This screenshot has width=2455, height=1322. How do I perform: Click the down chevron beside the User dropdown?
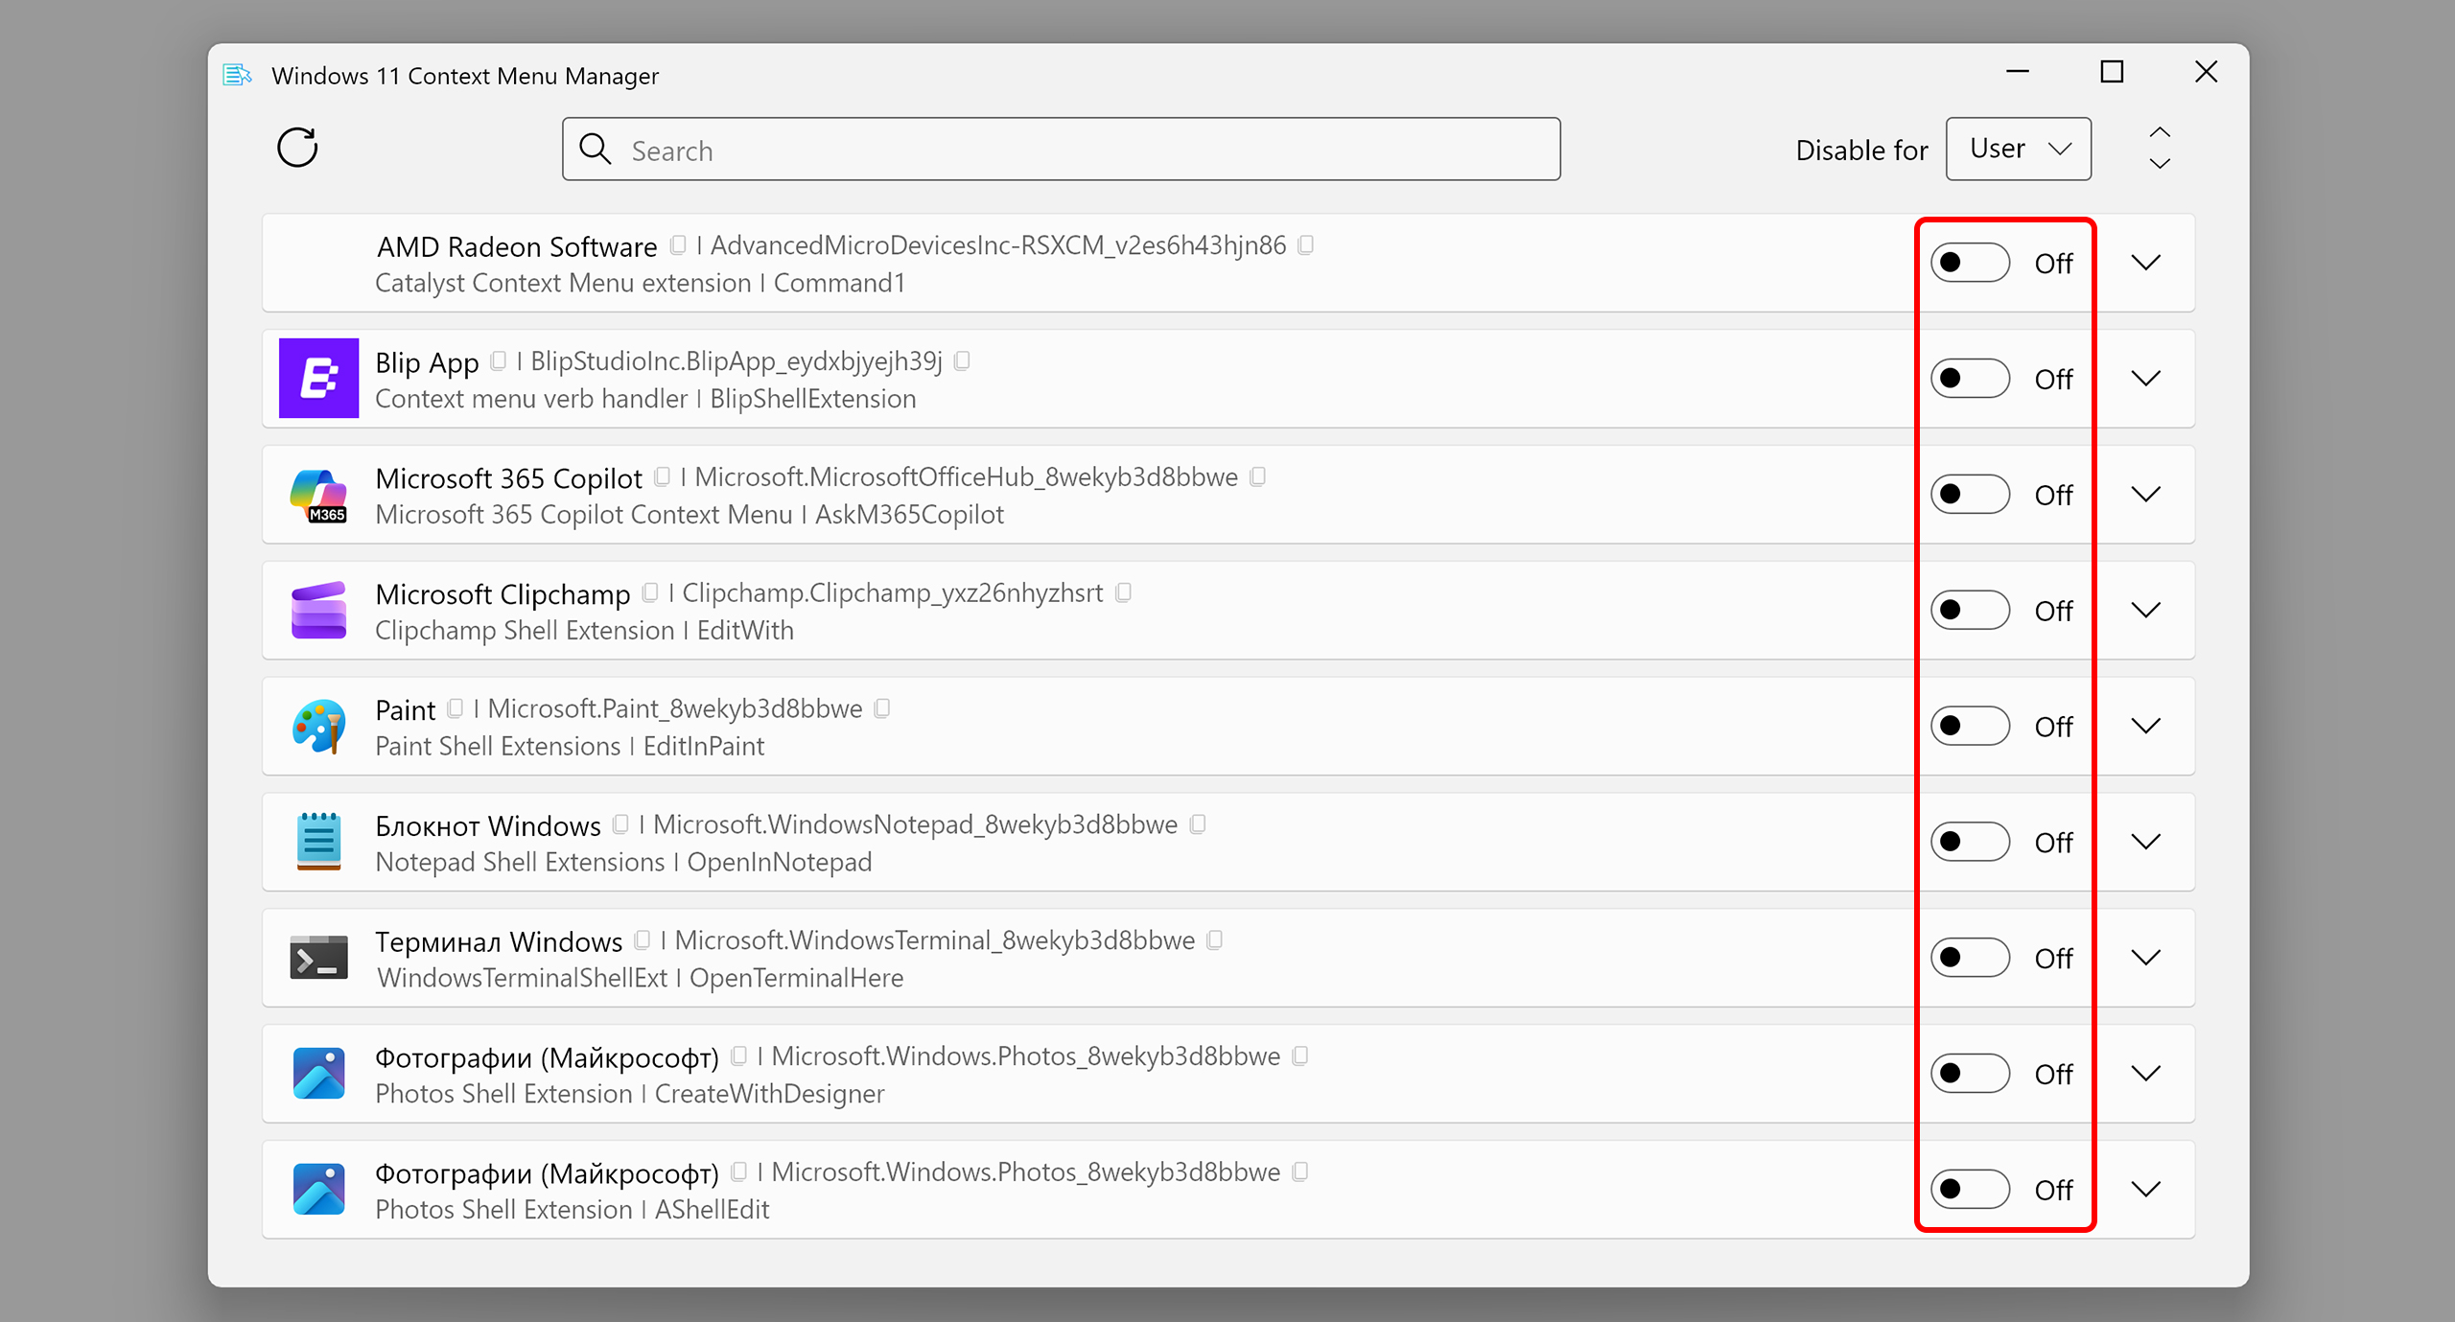(x=2160, y=164)
